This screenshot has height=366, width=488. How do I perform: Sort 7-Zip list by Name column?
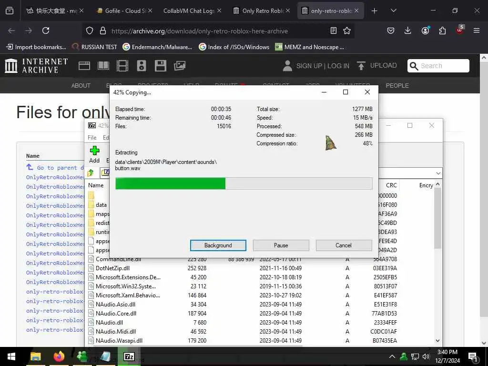tap(96, 185)
